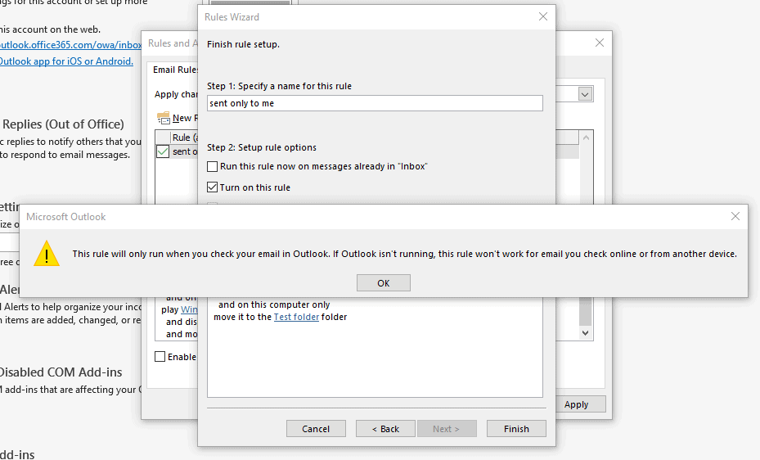Close the Rules Wizard window
The image size is (760, 460).
tap(543, 16)
